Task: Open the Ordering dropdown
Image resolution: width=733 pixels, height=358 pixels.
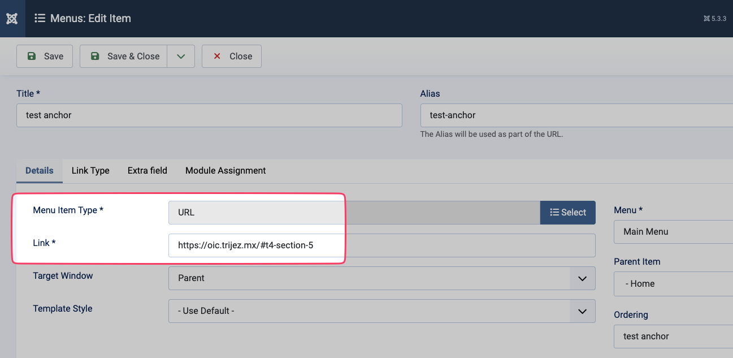Action: pos(673,337)
